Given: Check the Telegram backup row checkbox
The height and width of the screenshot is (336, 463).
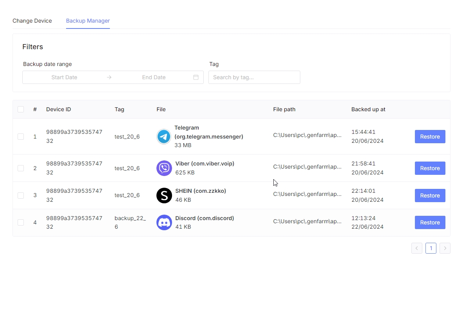Looking at the screenshot, I should 21,137.
